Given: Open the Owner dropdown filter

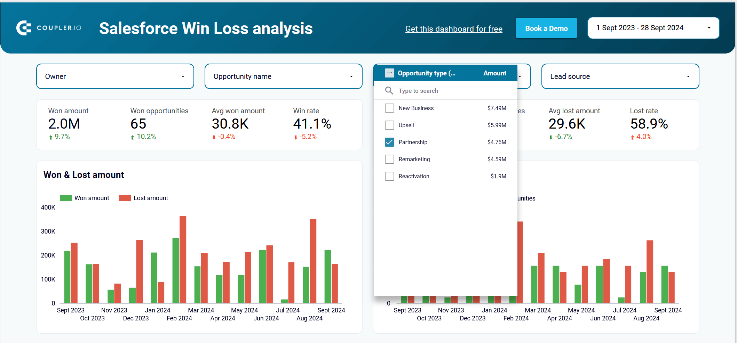Looking at the screenshot, I should click(x=115, y=76).
